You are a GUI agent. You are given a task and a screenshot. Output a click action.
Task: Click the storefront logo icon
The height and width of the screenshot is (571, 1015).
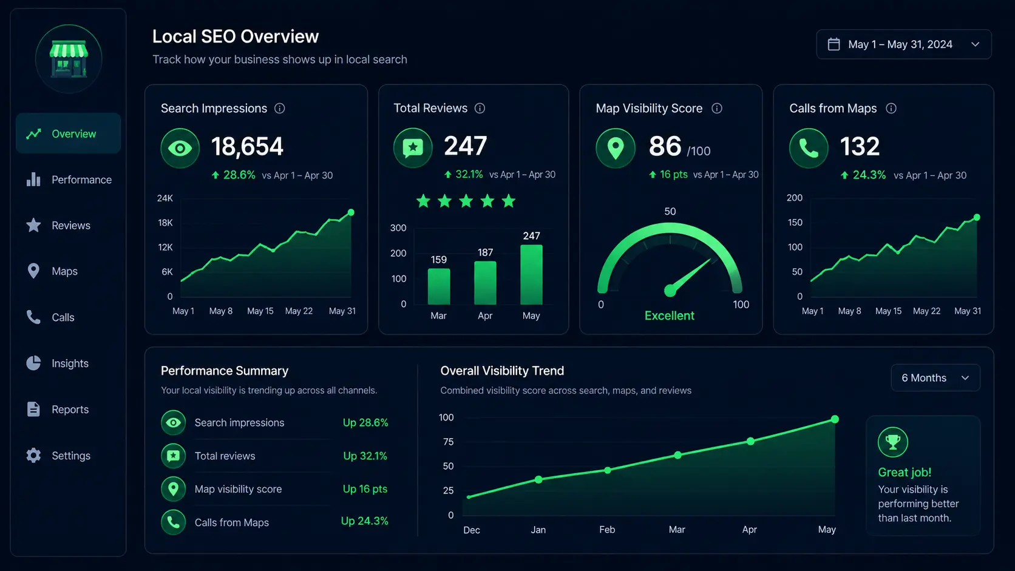click(x=69, y=59)
